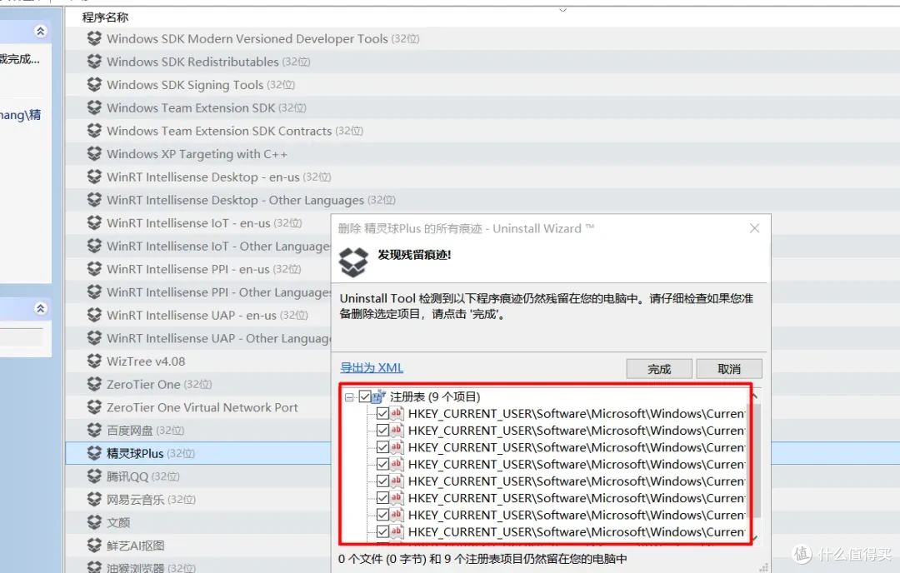Click the 程序名称 column header
This screenshot has height=573, width=900.
pos(105,17)
